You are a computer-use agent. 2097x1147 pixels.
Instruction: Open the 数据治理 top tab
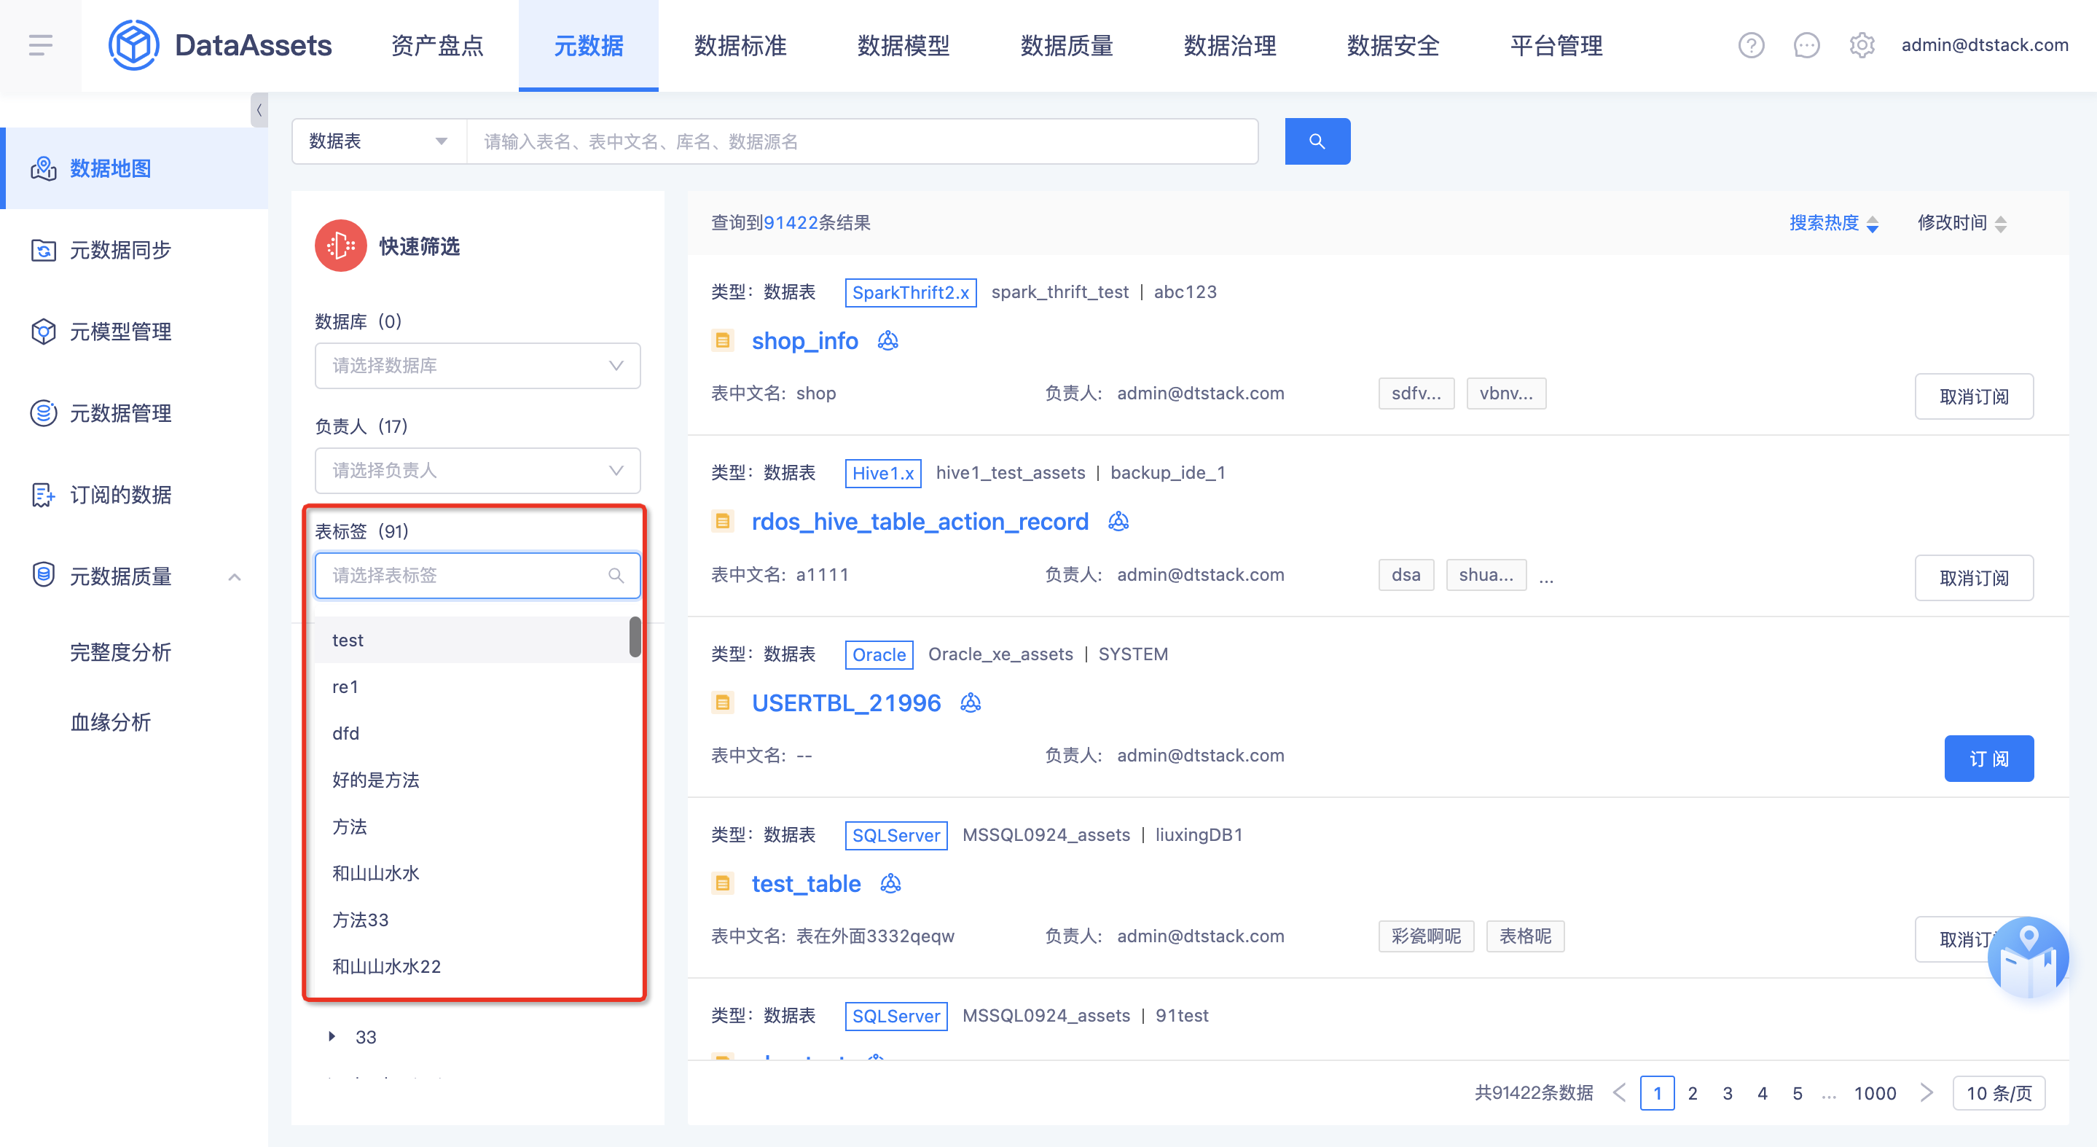[x=1230, y=44]
